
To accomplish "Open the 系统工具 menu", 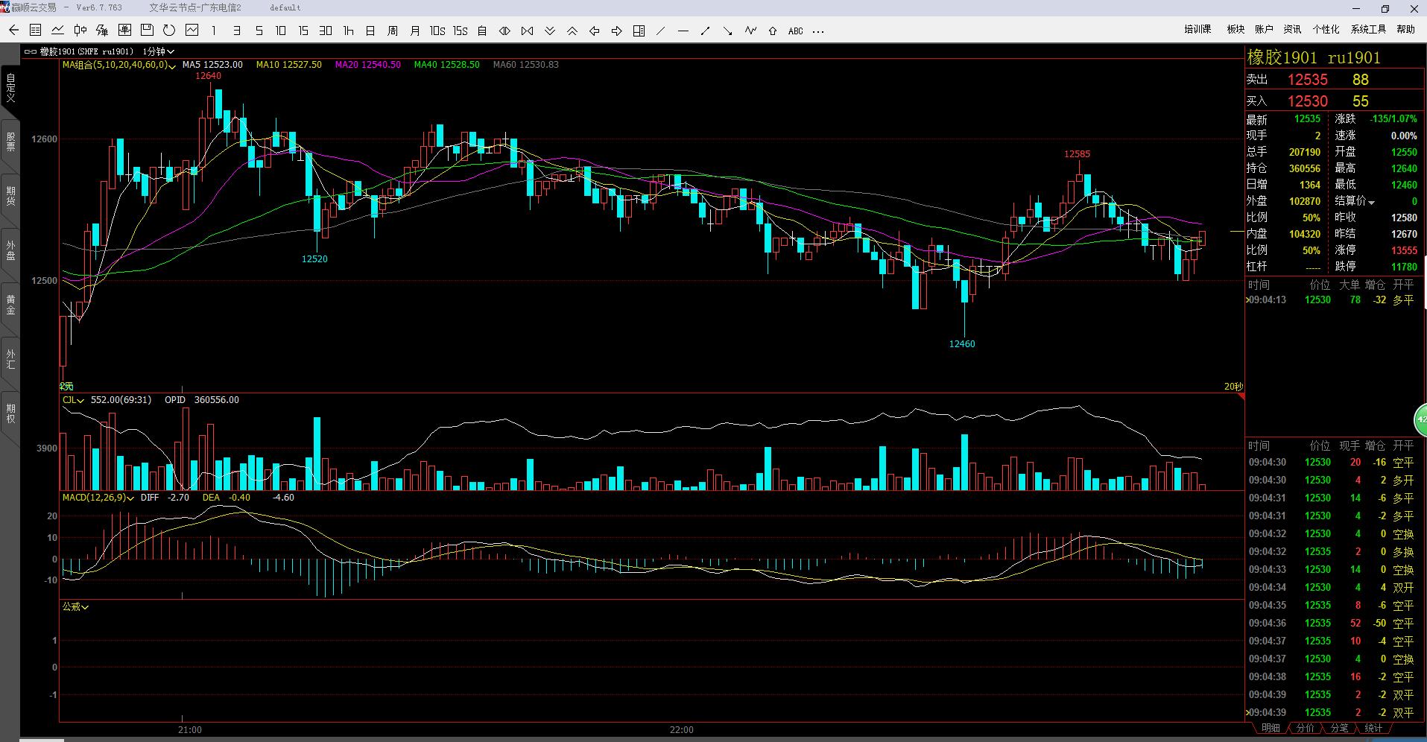I will pyautogui.click(x=1368, y=29).
